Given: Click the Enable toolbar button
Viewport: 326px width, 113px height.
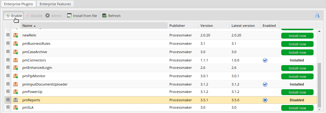Looking at the screenshot, I should (13, 16).
